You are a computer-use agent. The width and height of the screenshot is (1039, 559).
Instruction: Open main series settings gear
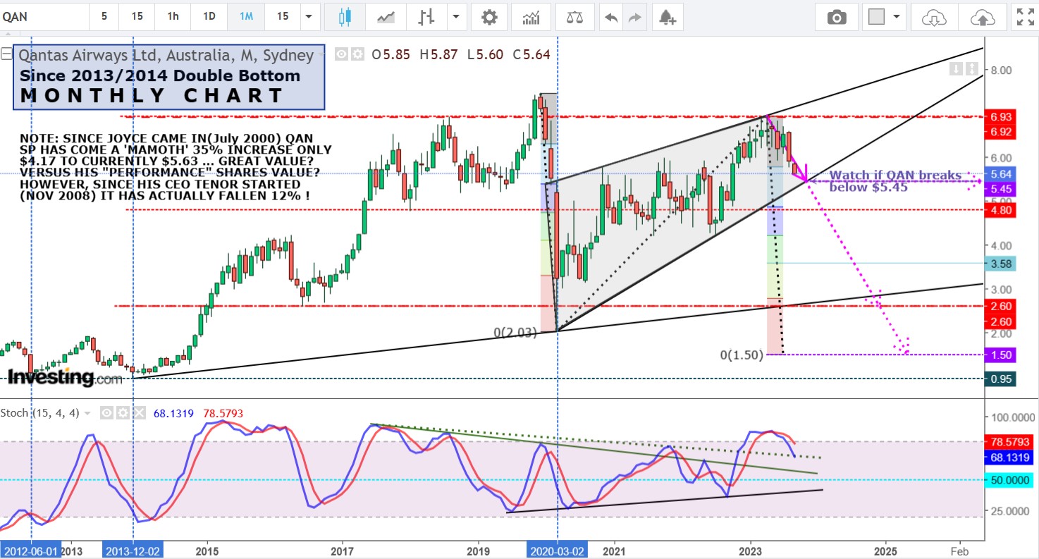click(x=357, y=54)
